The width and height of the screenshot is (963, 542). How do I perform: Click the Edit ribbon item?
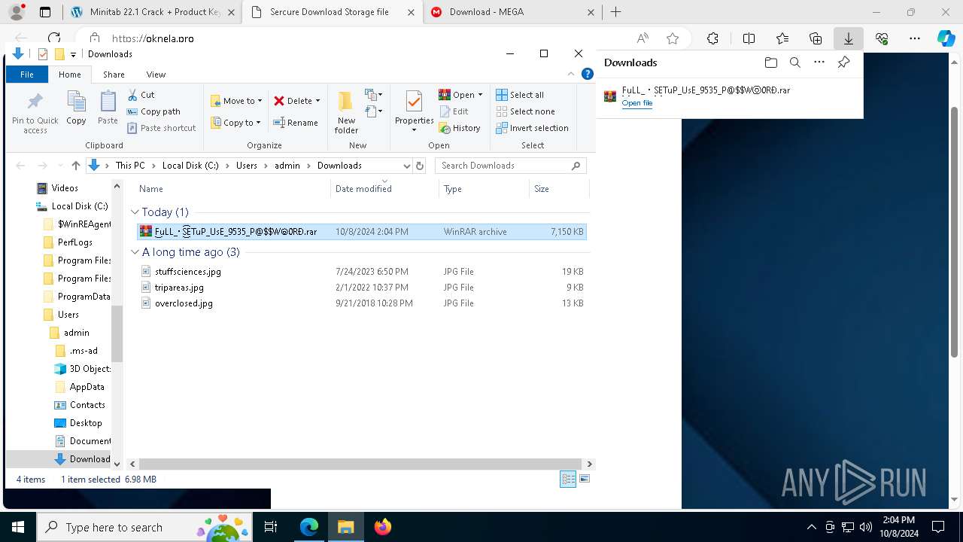coord(454,111)
